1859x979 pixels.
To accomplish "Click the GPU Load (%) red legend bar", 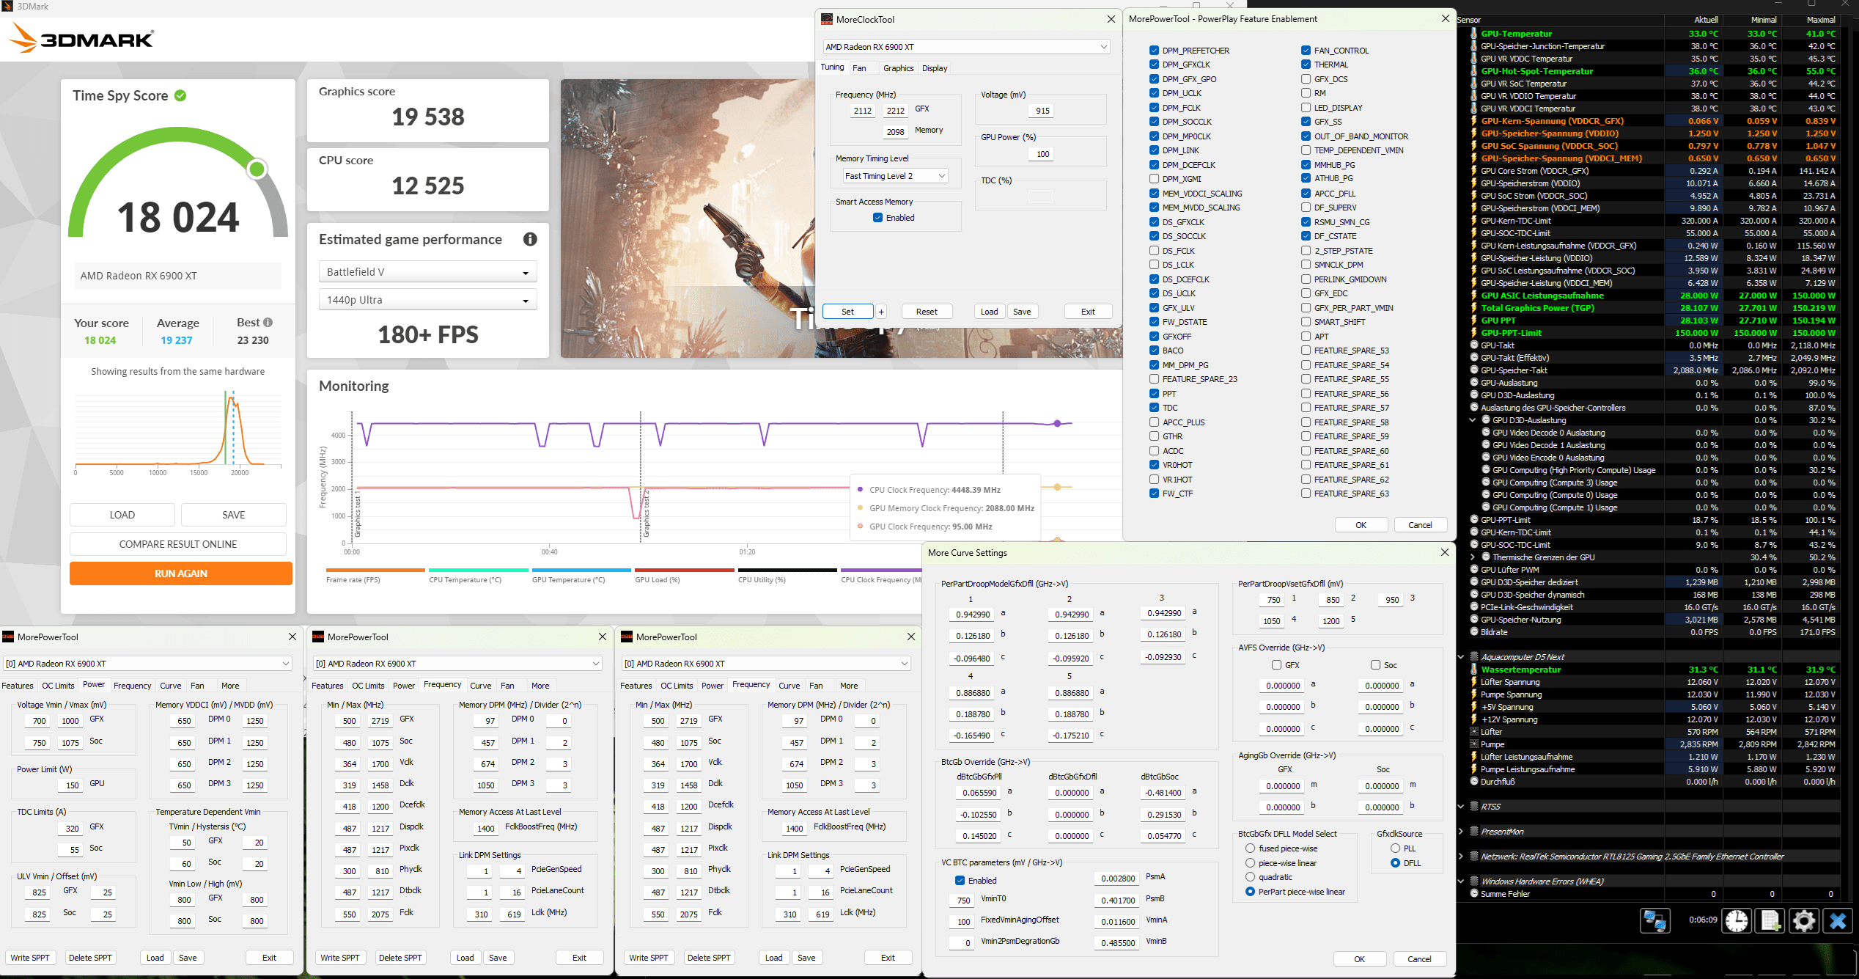I will click(685, 570).
